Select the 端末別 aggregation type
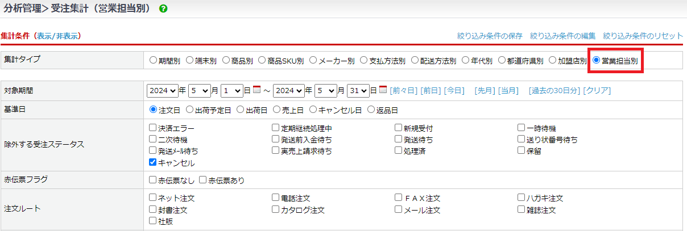687x231 pixels. click(x=189, y=60)
